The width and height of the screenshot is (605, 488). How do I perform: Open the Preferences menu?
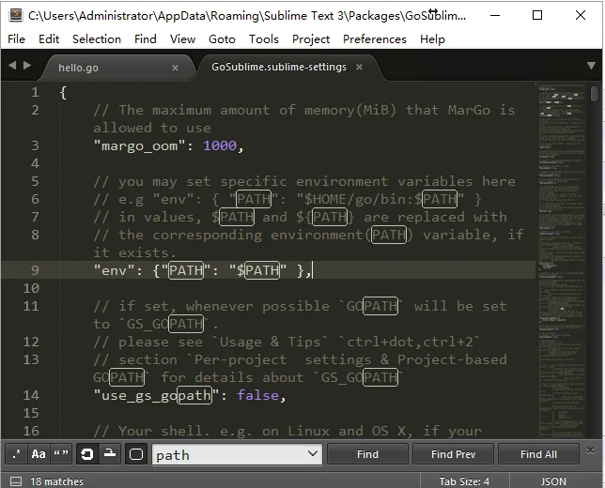click(374, 39)
